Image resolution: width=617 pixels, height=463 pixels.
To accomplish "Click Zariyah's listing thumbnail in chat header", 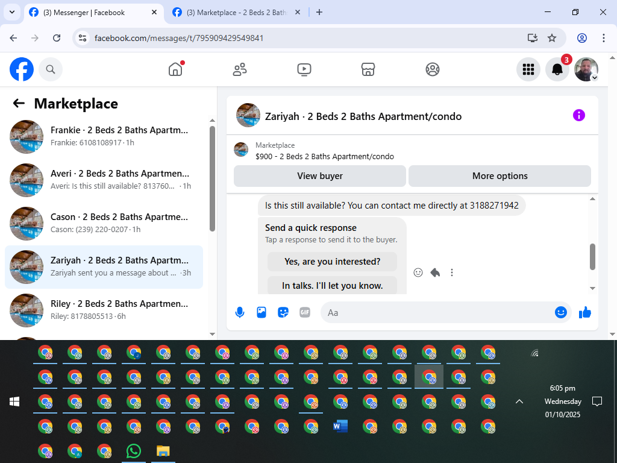I will pos(248,115).
